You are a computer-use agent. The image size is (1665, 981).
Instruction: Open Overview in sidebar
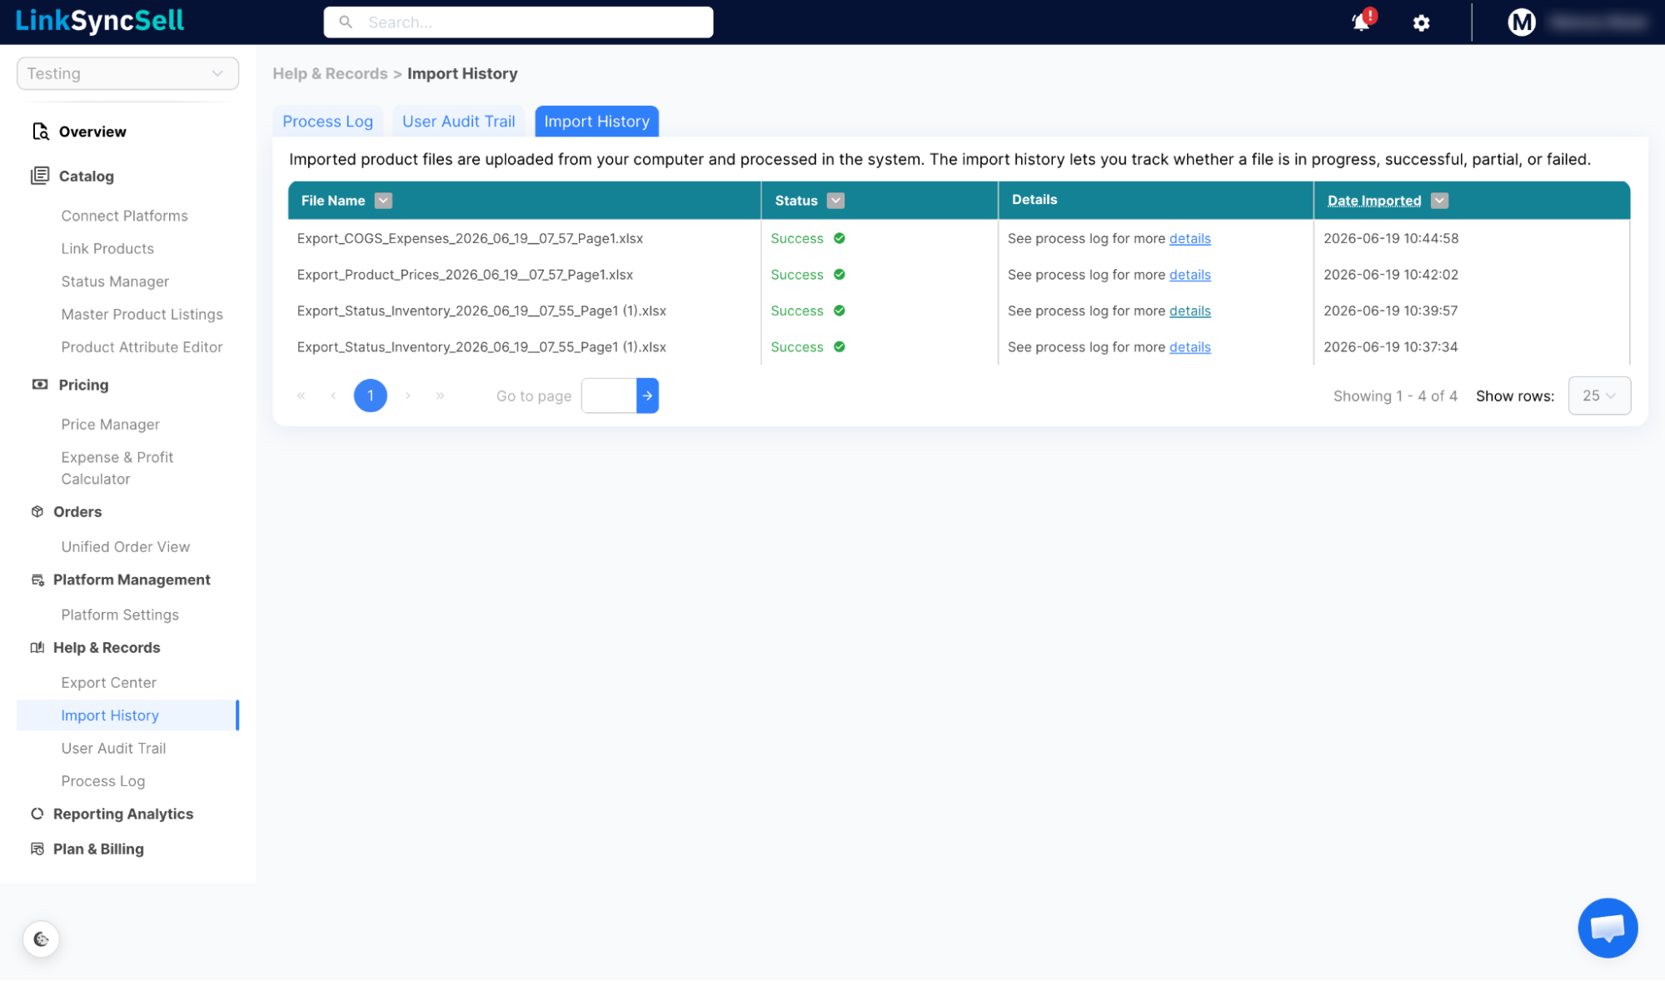point(92,132)
